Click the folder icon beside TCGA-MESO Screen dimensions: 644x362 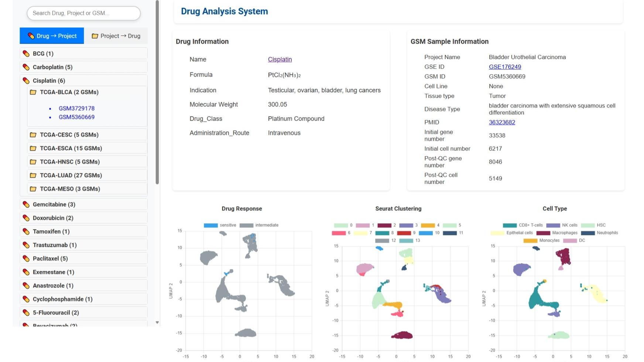pos(33,189)
